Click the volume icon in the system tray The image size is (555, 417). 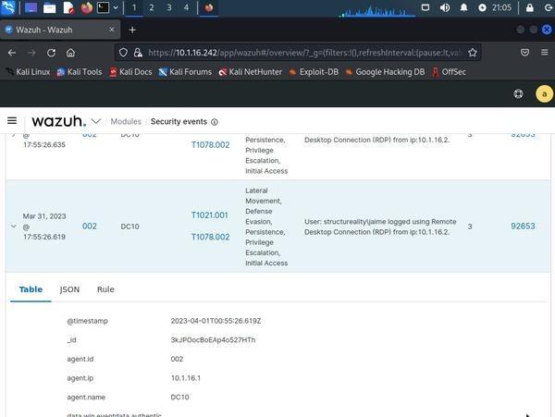(x=445, y=7)
